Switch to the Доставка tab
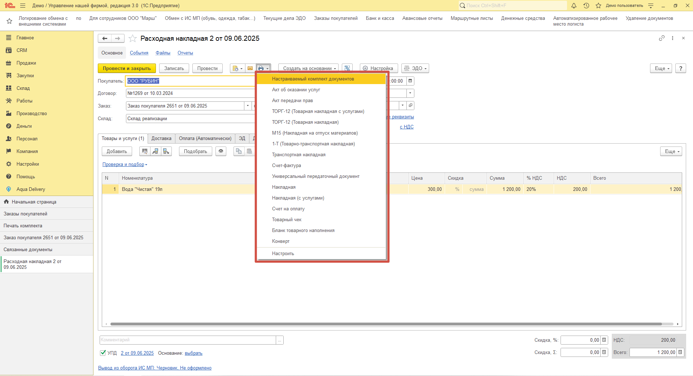Screen dimensions: 693x376 coord(161,139)
